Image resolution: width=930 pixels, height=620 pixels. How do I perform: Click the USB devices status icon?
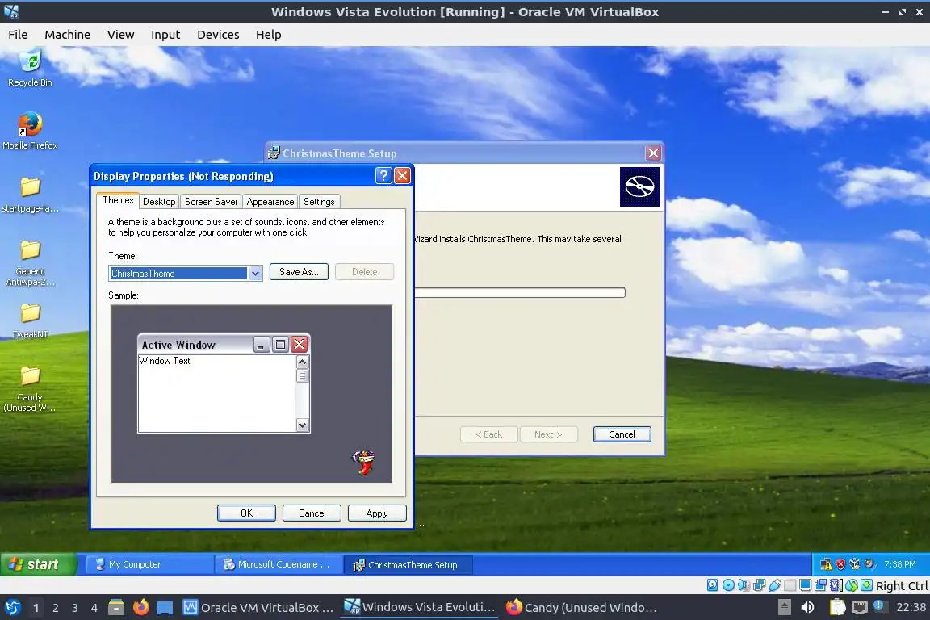(775, 585)
